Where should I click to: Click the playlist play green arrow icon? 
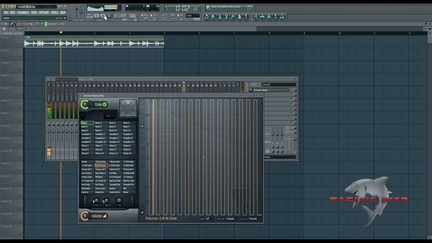point(46,24)
